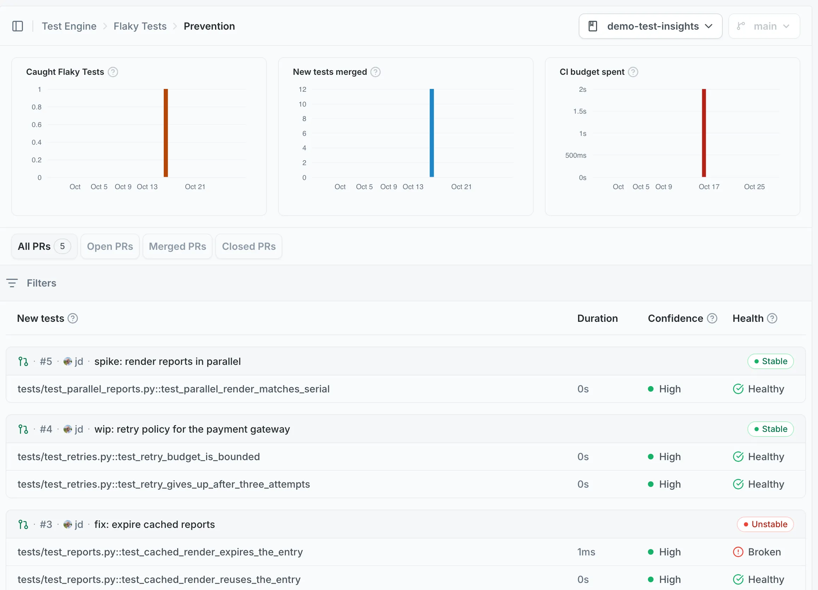The image size is (818, 590).
Task: Click the filter lines icon
Action: [12, 283]
